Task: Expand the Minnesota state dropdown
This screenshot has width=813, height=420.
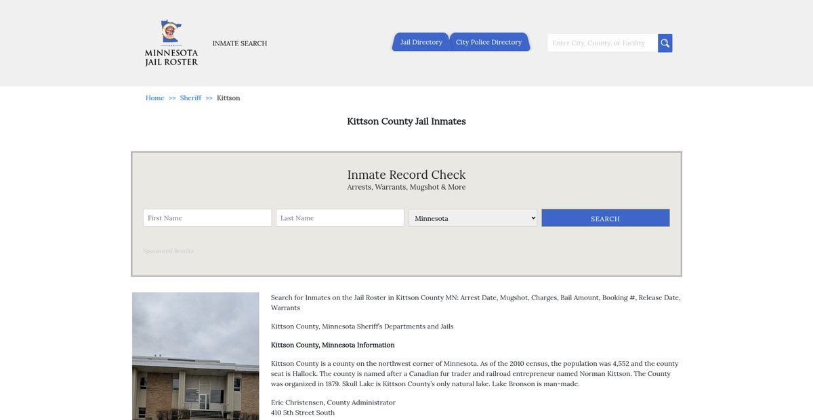Action: 473,218
